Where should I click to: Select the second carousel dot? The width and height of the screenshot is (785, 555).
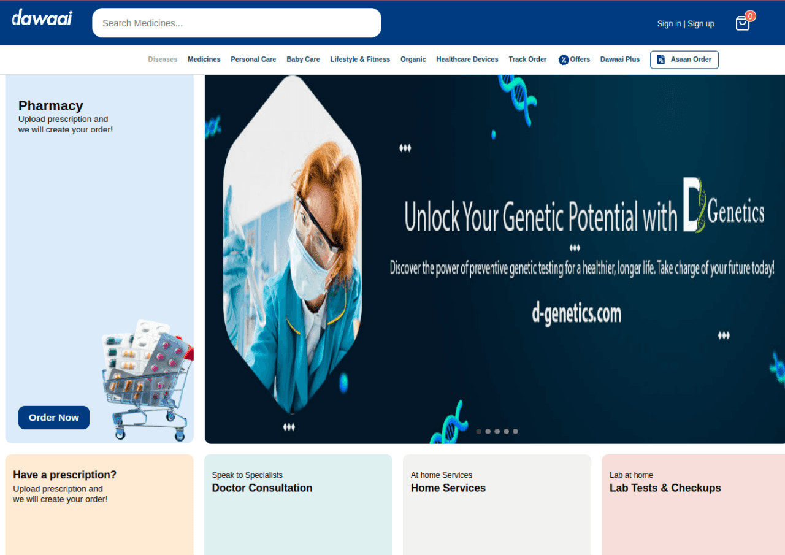click(488, 431)
